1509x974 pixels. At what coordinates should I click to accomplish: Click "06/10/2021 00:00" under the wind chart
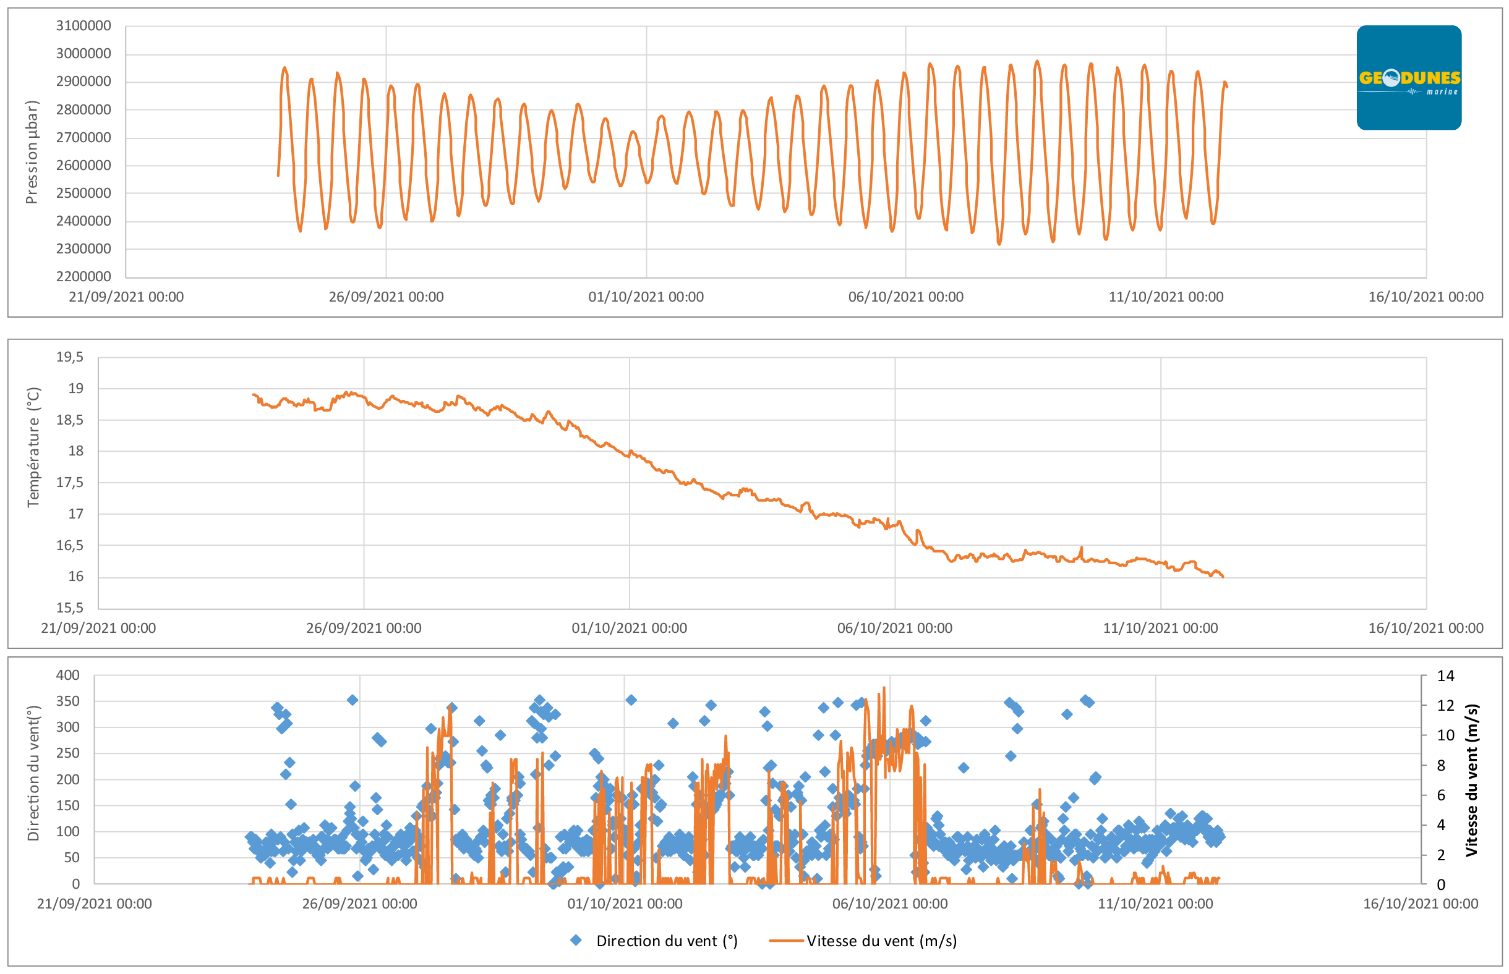[889, 903]
